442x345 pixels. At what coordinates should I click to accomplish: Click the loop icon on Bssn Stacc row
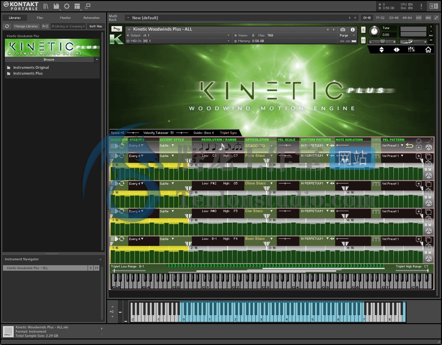(122, 239)
